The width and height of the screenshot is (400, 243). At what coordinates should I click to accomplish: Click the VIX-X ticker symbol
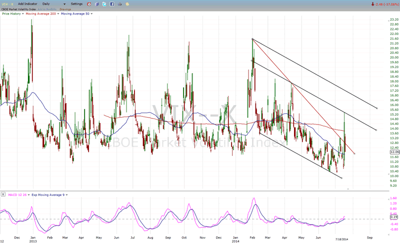coord(6,4)
